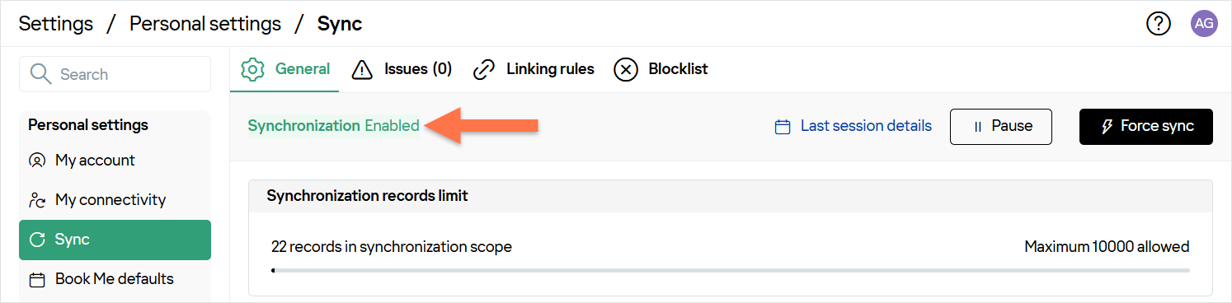Viewport: 1232px width, 303px height.
Task: Open the Blocklist tab
Action: pyautogui.click(x=661, y=69)
